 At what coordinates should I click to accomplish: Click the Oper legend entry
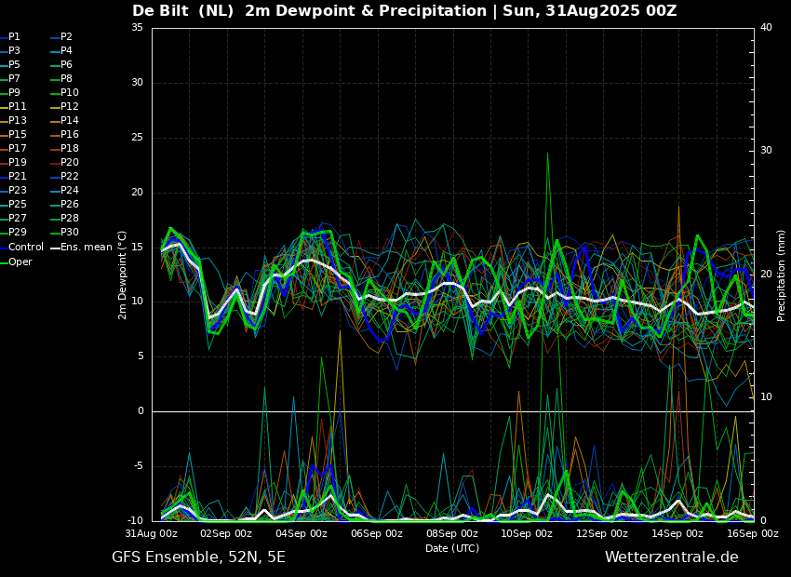20,262
